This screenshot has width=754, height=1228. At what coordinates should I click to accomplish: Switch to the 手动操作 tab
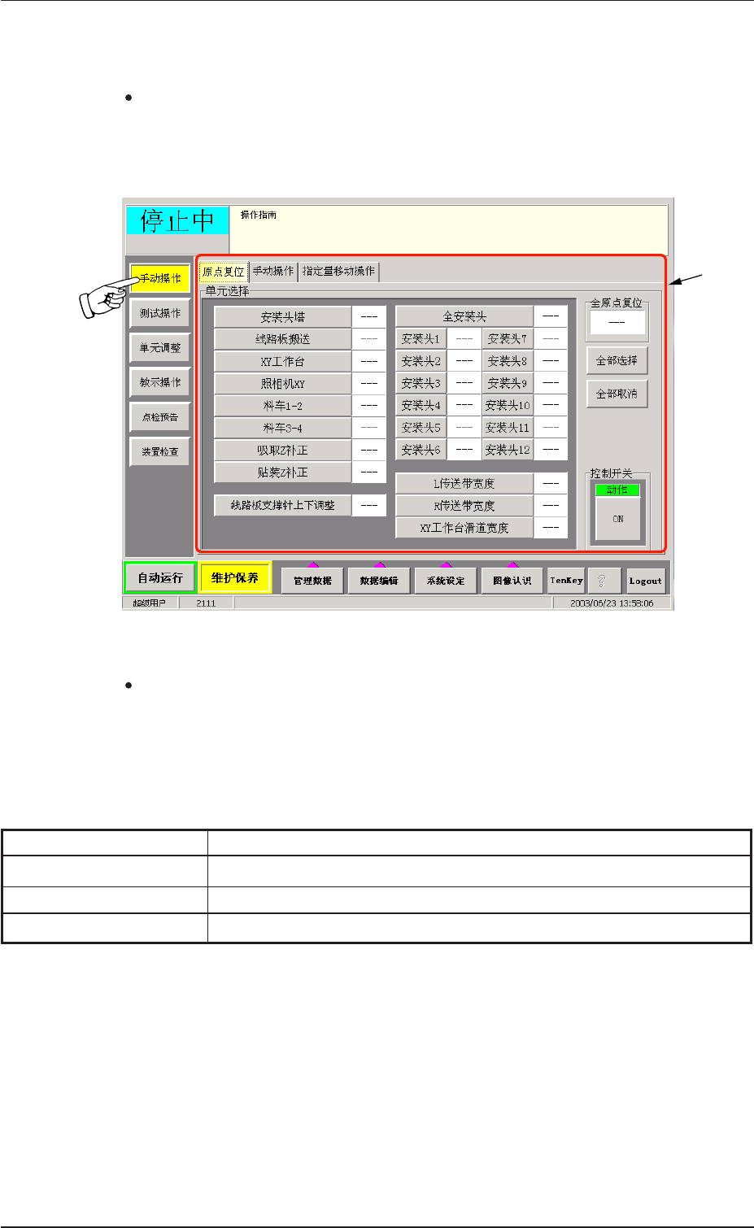point(273,272)
